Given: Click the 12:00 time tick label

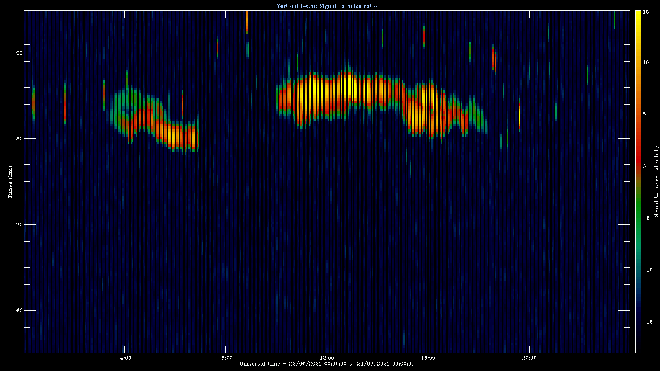Looking at the screenshot, I should tap(327, 358).
